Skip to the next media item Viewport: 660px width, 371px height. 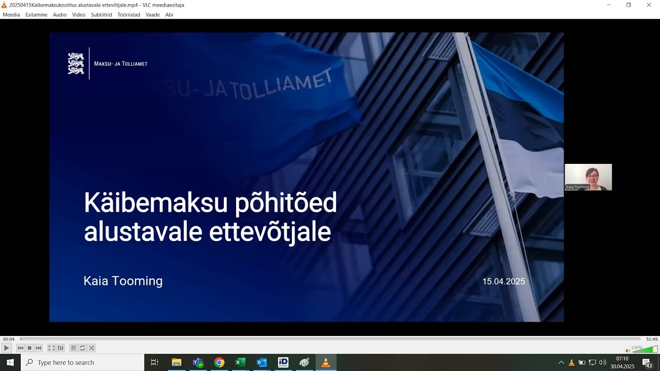(38, 348)
